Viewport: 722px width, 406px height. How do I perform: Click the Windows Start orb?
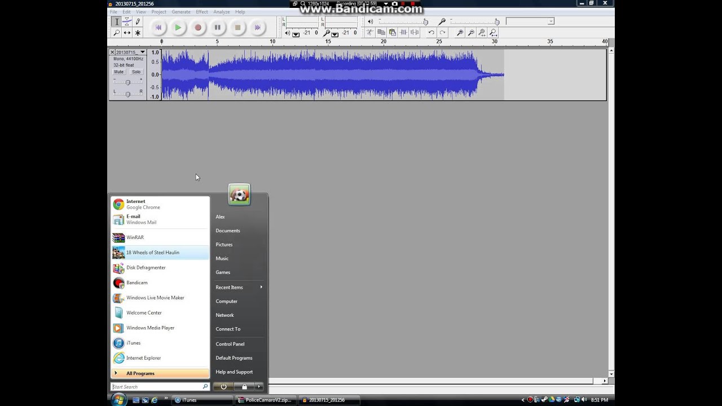119,399
